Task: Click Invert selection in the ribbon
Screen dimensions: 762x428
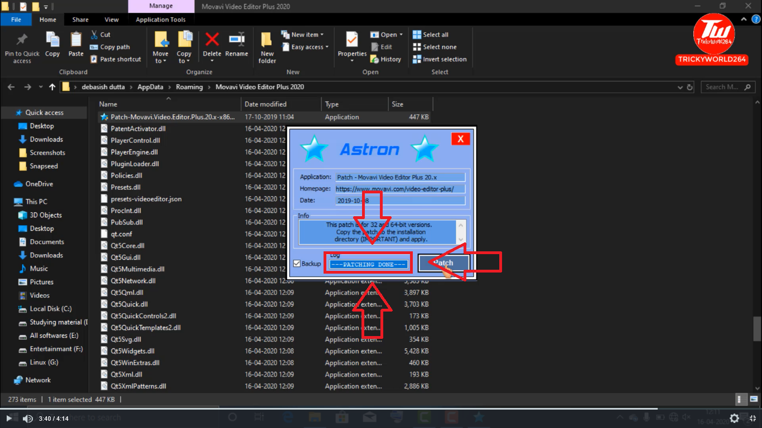Action: 440,59
